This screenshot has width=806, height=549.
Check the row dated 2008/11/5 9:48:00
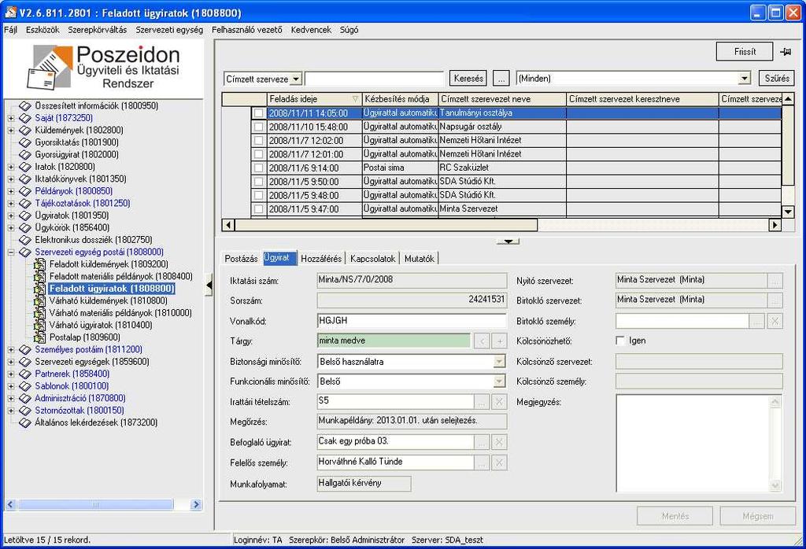tap(258, 196)
